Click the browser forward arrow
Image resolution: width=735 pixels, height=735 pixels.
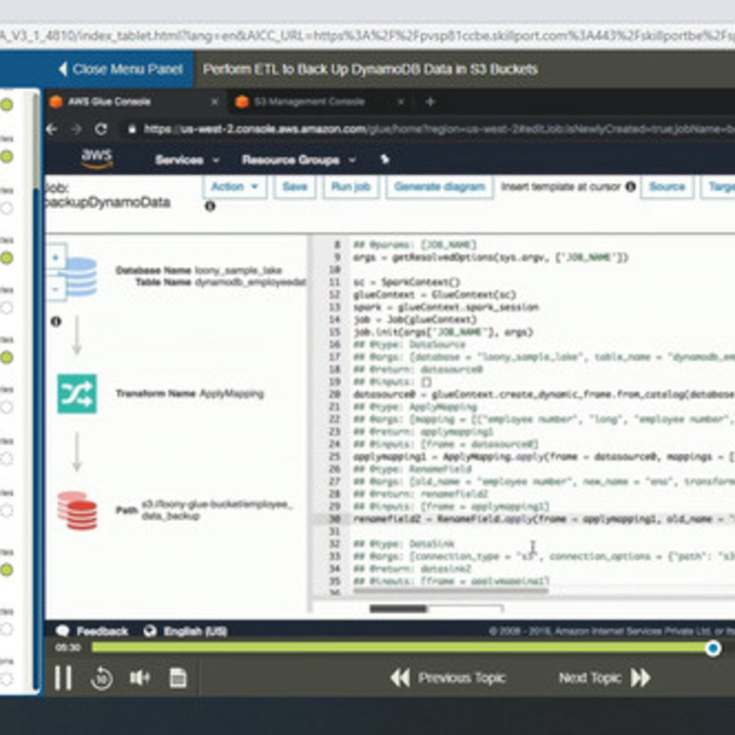[76, 129]
